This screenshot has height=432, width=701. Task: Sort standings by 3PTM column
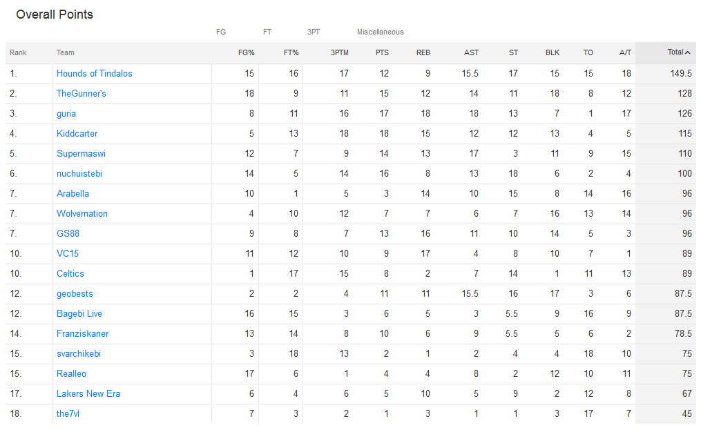coord(339,52)
